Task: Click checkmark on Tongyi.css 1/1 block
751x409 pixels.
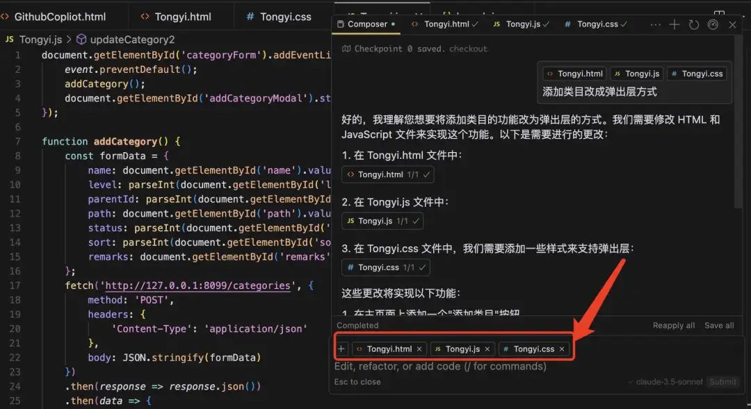Action: click(422, 267)
